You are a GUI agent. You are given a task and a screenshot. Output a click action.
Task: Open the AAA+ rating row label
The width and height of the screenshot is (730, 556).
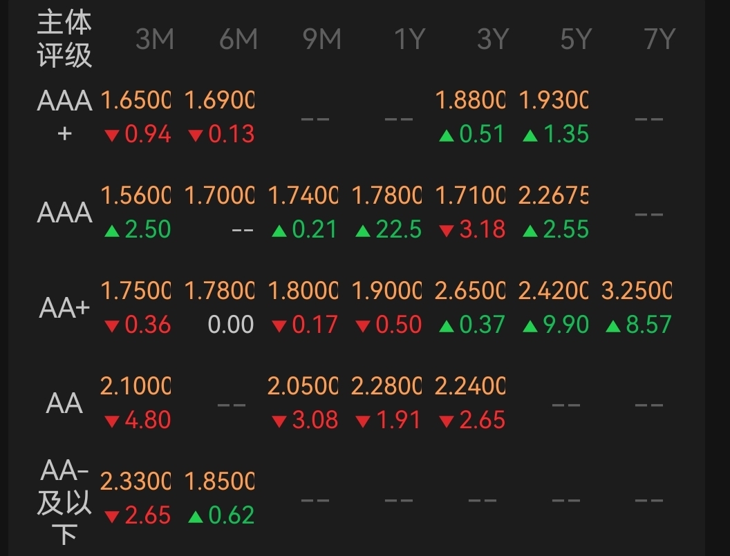[x=64, y=116]
